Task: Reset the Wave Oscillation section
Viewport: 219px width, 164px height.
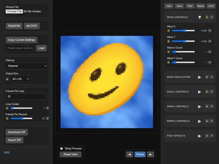Action: pyautogui.click(x=212, y=77)
